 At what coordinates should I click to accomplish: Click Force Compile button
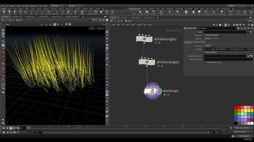point(211,52)
